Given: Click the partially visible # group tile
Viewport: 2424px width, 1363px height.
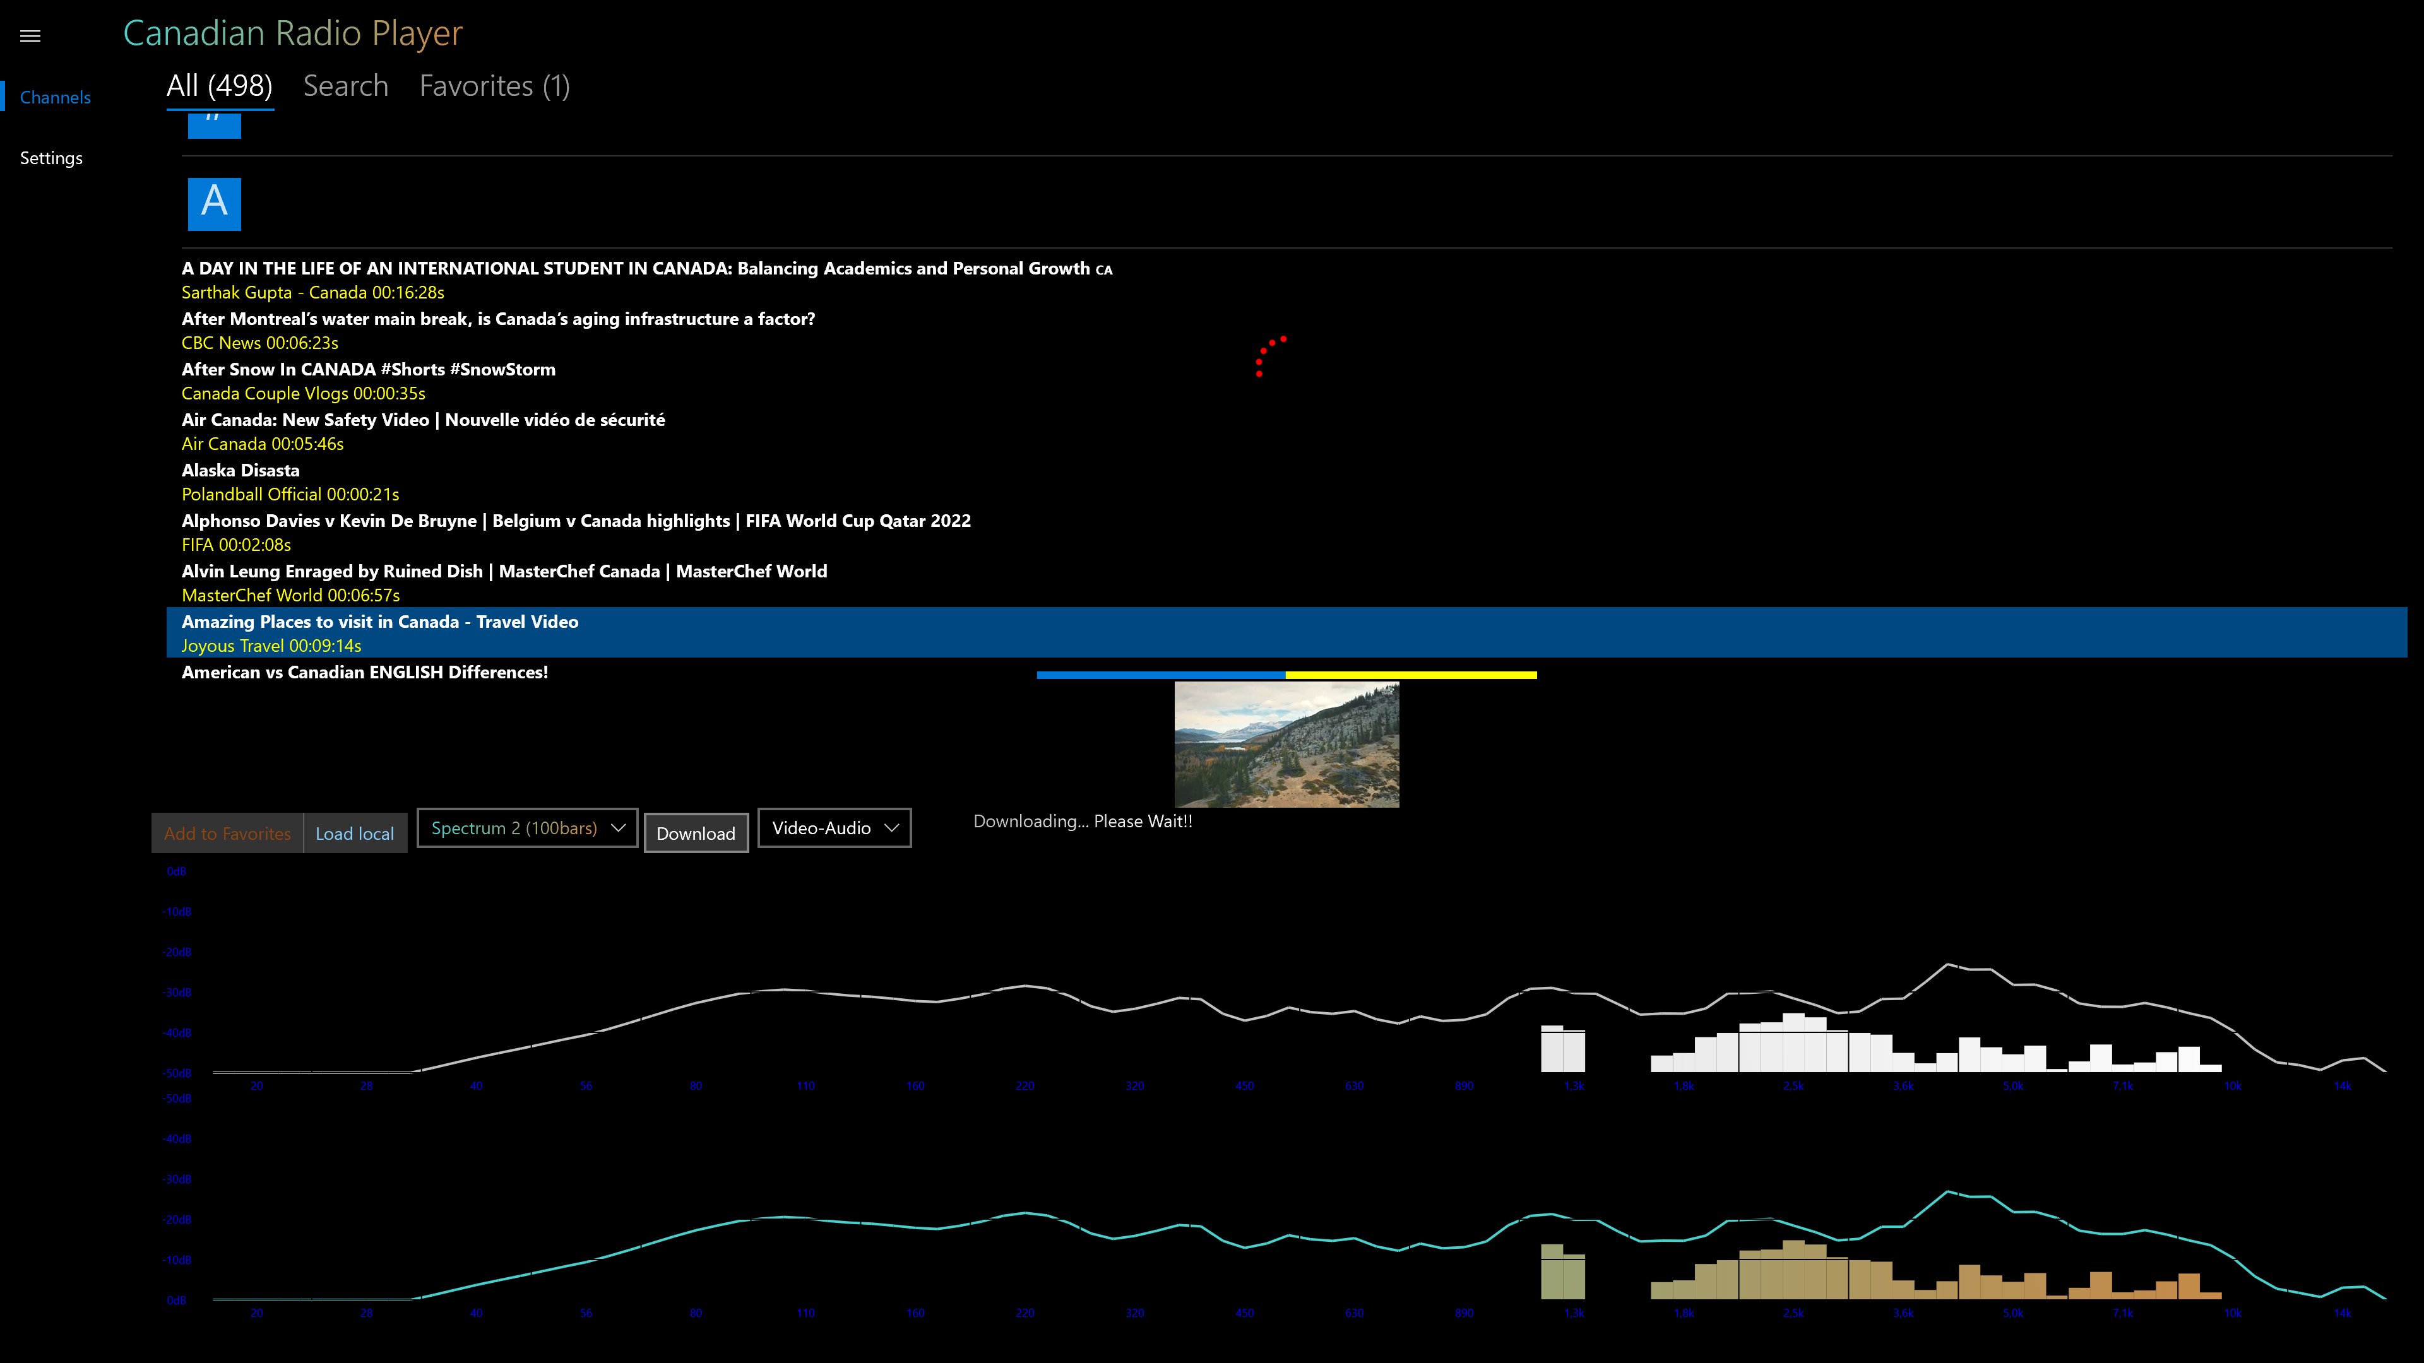Looking at the screenshot, I should pos(215,125).
